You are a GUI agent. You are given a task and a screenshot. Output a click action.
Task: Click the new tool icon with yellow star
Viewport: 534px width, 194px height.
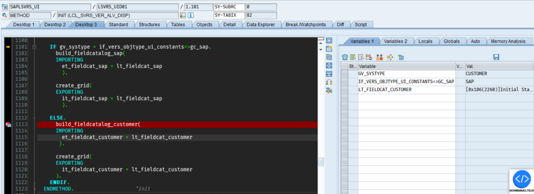point(329,48)
